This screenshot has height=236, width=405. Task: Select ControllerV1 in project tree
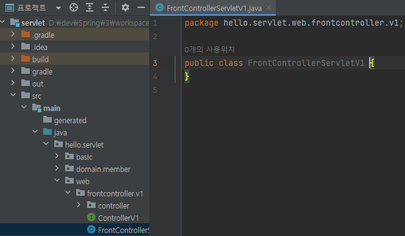pyautogui.click(x=118, y=218)
